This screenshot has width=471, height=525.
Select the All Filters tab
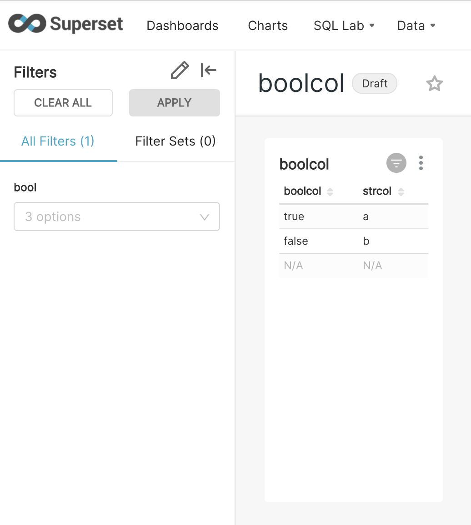click(58, 141)
